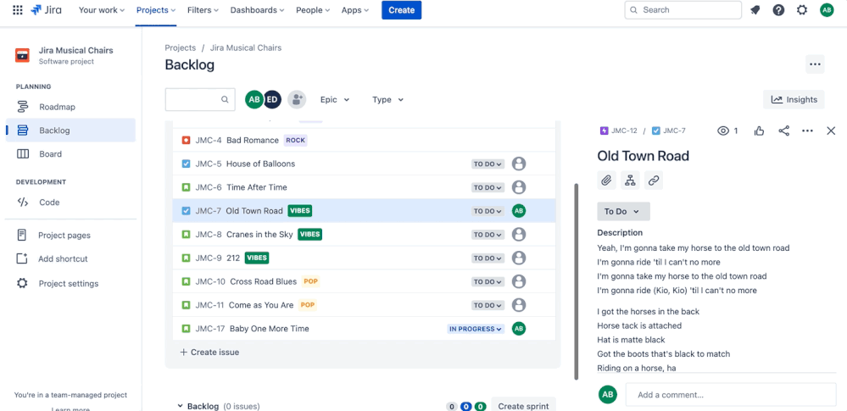Close the Old Town Road issue panel
This screenshot has width=847, height=411.
click(832, 131)
